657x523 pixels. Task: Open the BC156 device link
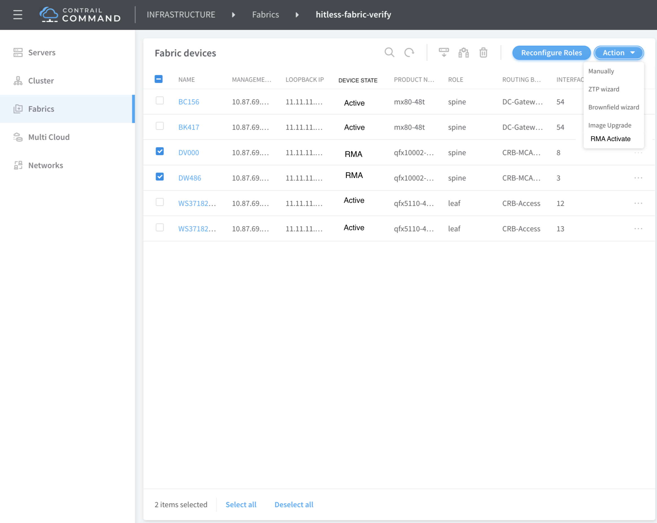[x=189, y=102]
